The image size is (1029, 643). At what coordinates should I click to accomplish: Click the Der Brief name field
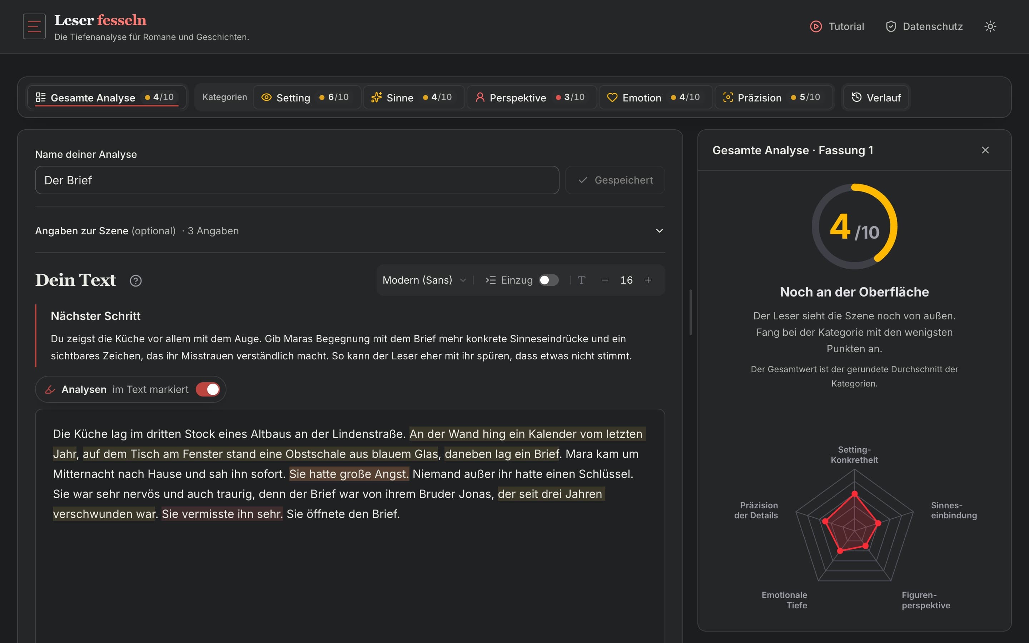point(297,180)
